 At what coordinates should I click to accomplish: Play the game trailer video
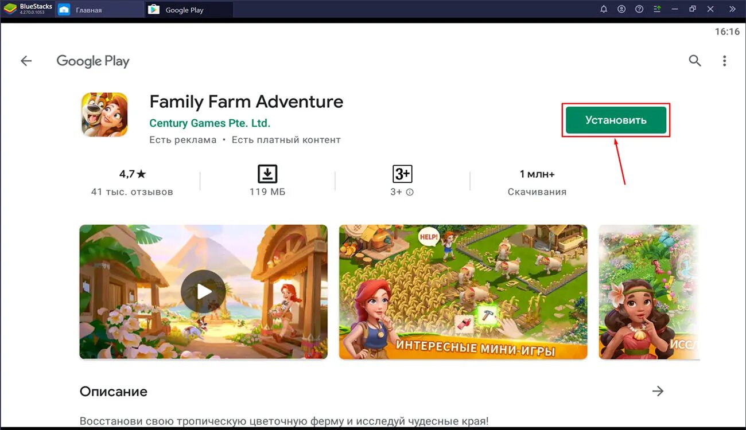point(203,292)
